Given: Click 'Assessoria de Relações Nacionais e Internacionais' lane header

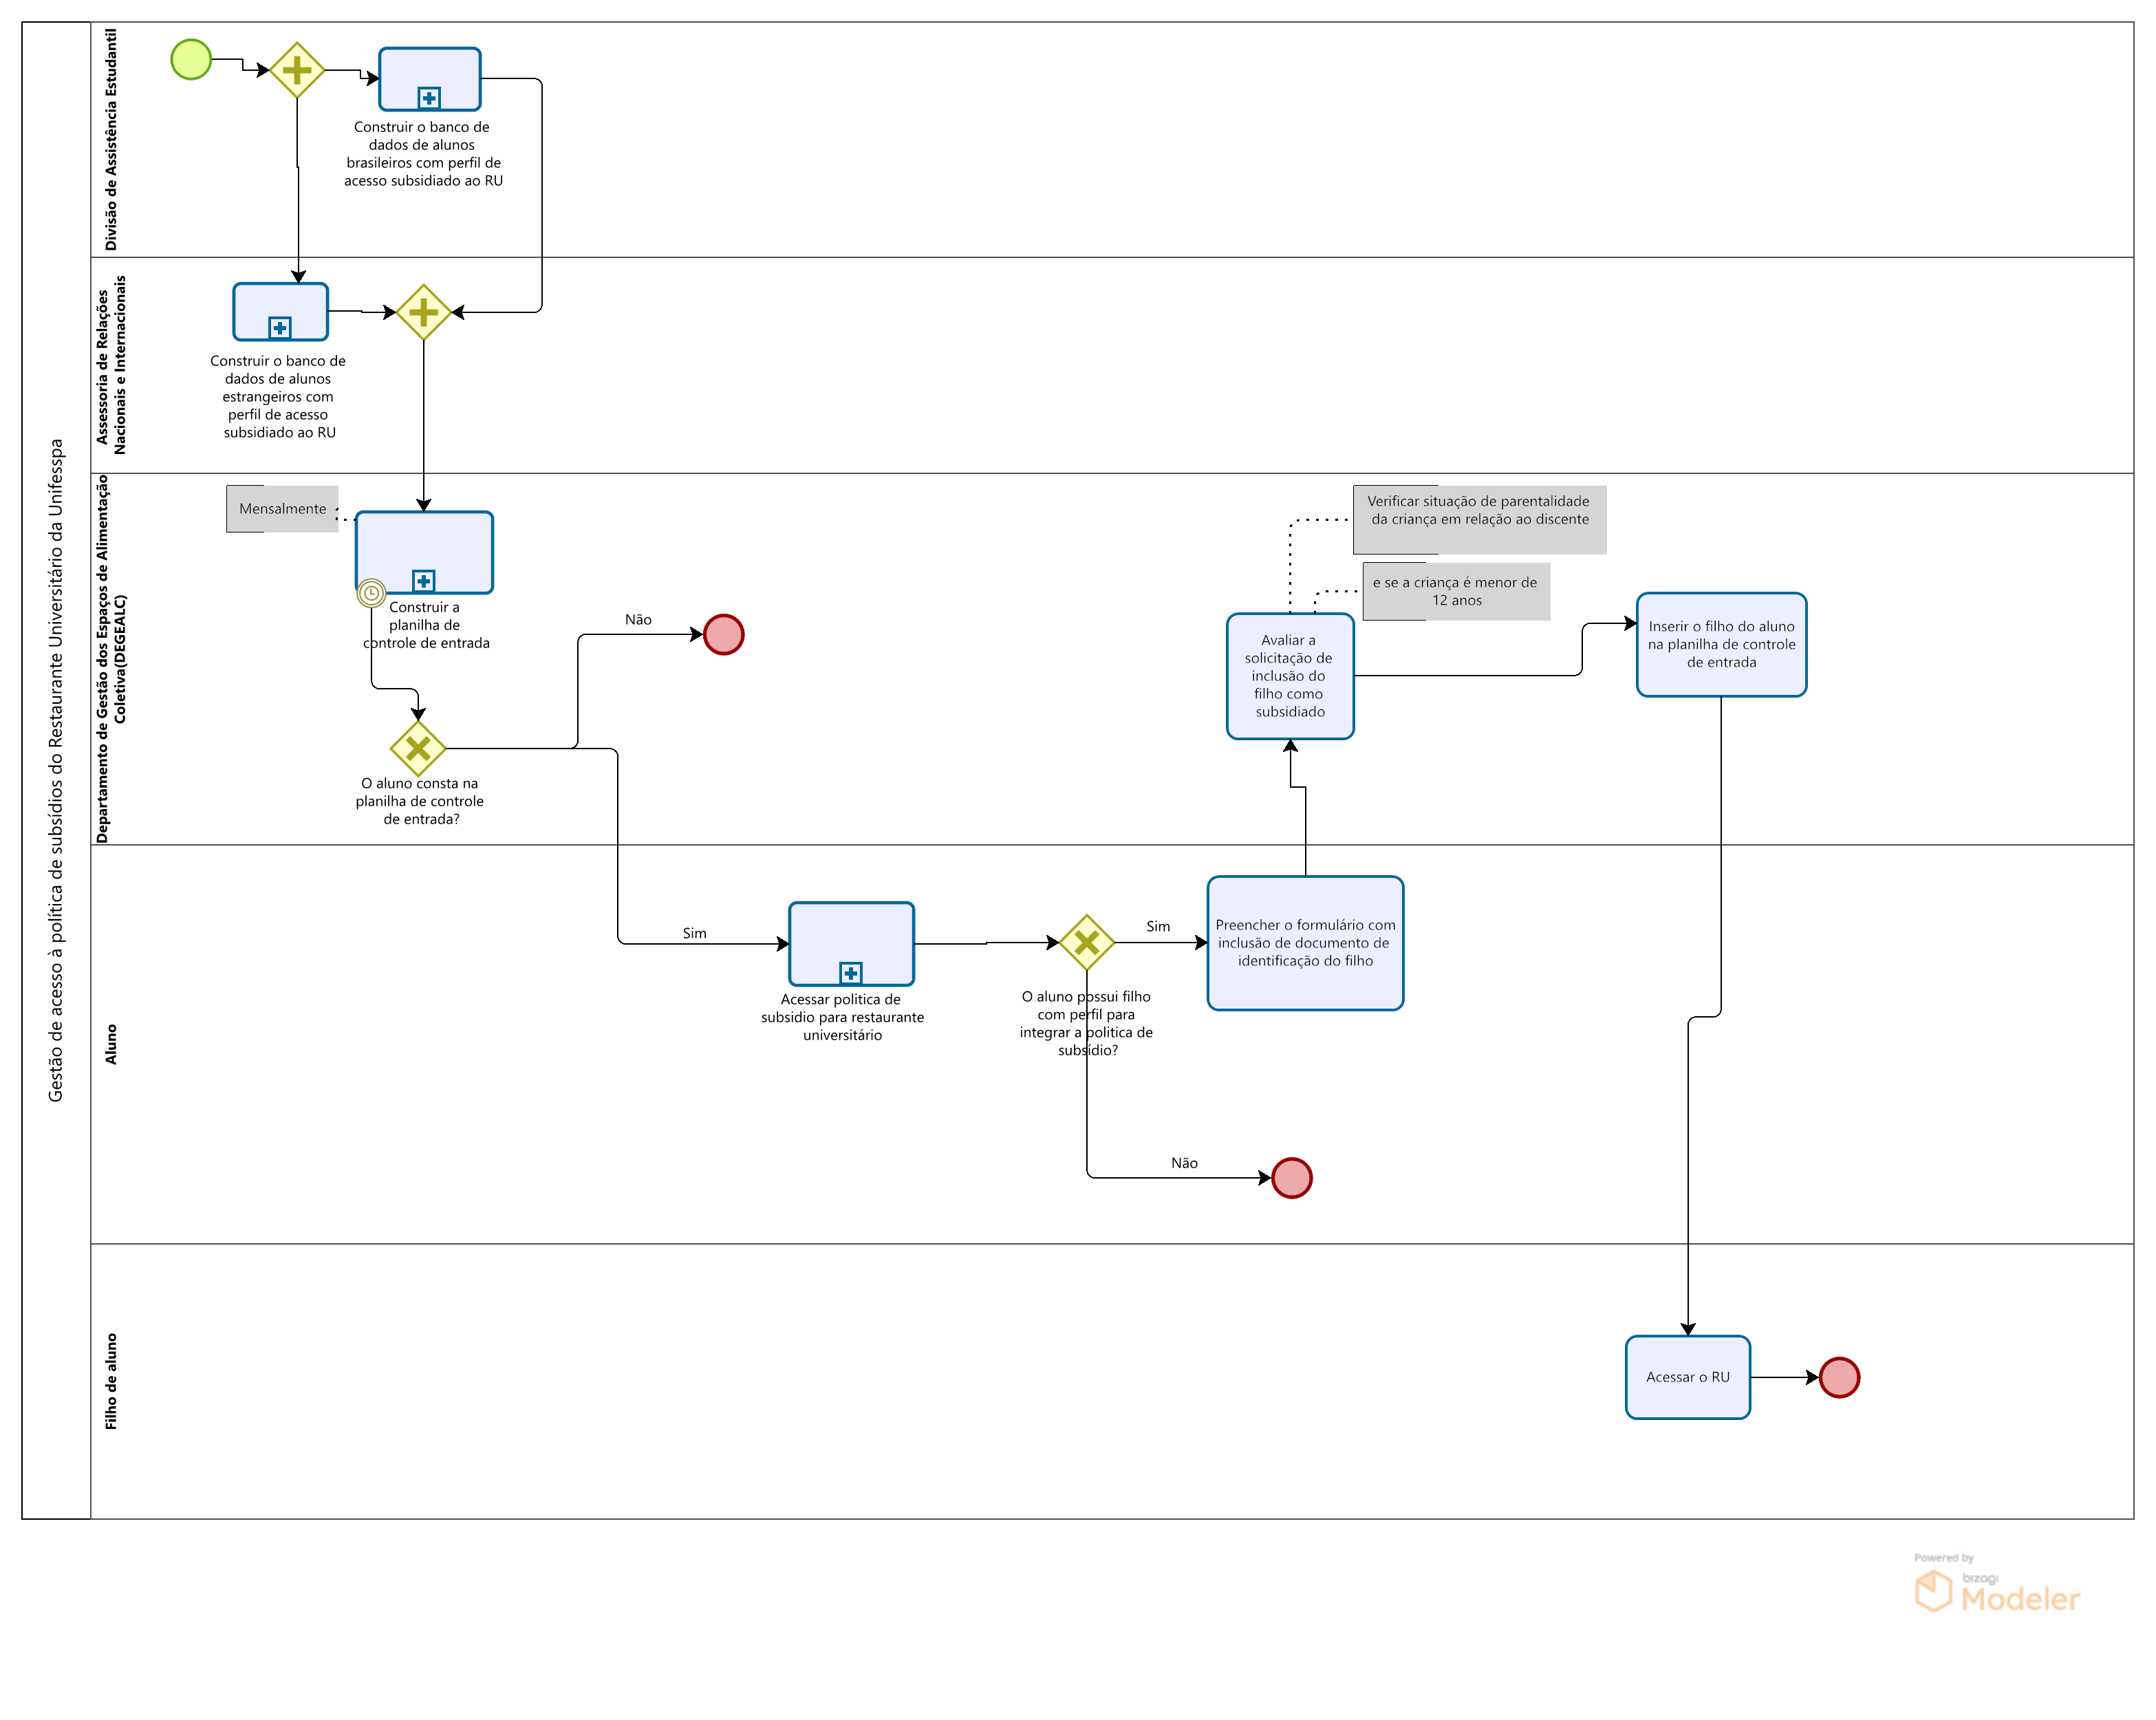Looking at the screenshot, I should tap(111, 365).
